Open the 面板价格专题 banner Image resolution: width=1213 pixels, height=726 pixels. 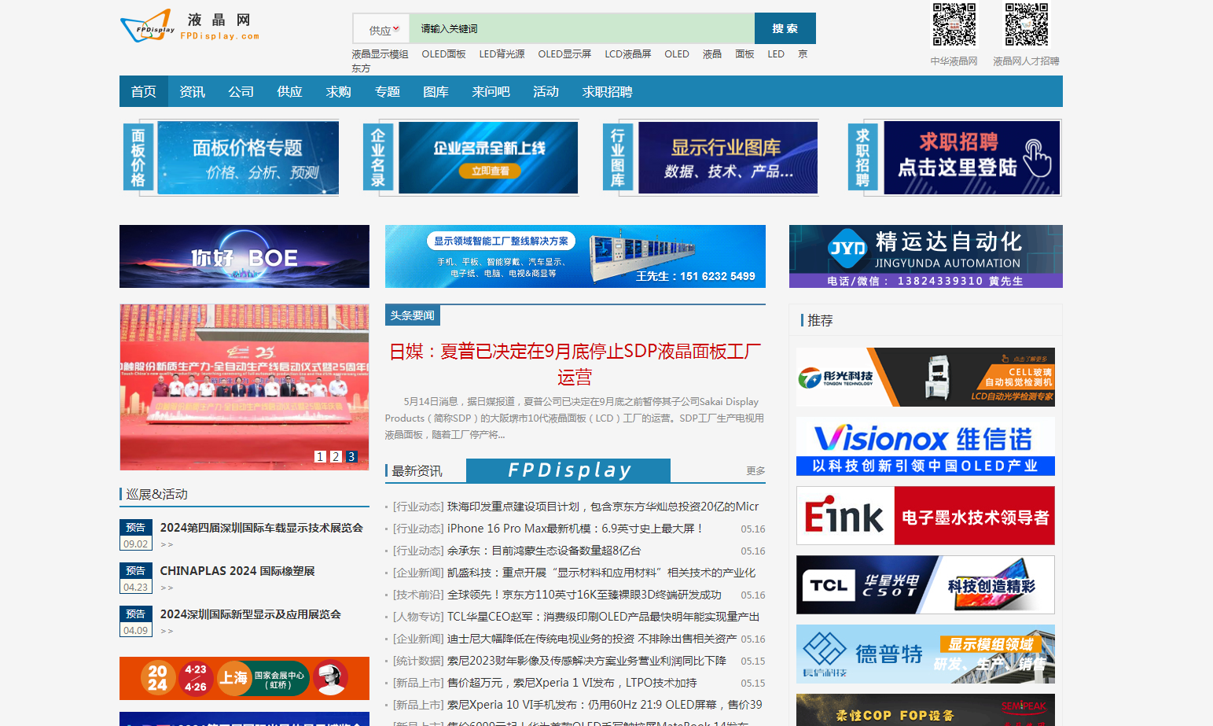tap(231, 157)
